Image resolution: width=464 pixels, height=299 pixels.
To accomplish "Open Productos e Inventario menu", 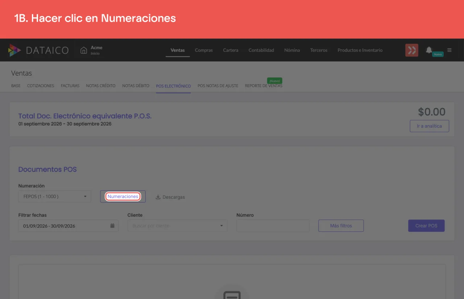I will pyautogui.click(x=360, y=50).
